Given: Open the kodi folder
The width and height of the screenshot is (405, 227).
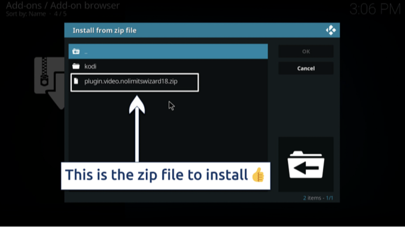Looking at the screenshot, I should pos(168,66).
